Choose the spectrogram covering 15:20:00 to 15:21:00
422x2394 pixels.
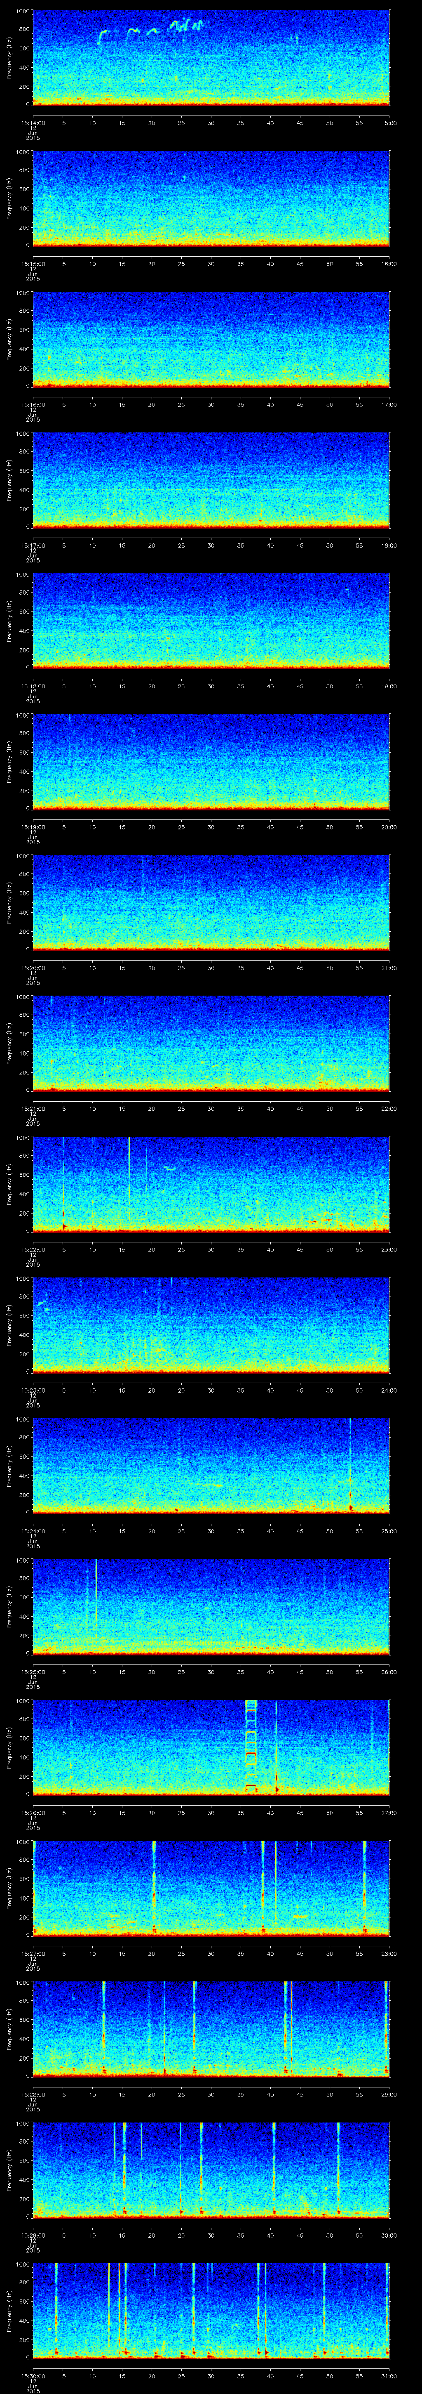(x=211, y=902)
